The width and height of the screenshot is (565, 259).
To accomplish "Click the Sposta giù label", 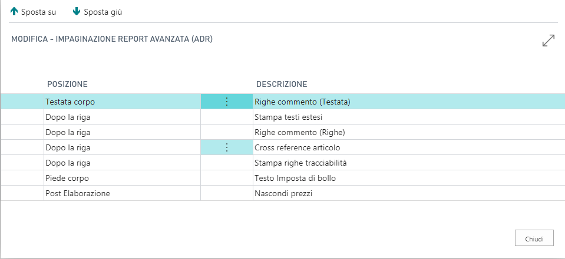I will (x=103, y=12).
